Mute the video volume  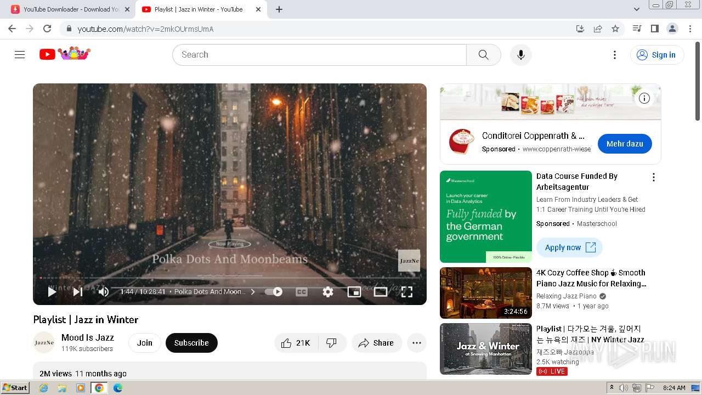click(103, 292)
